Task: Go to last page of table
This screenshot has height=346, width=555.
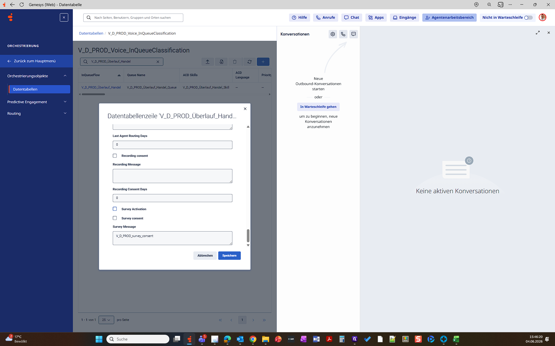Action: [x=264, y=320]
